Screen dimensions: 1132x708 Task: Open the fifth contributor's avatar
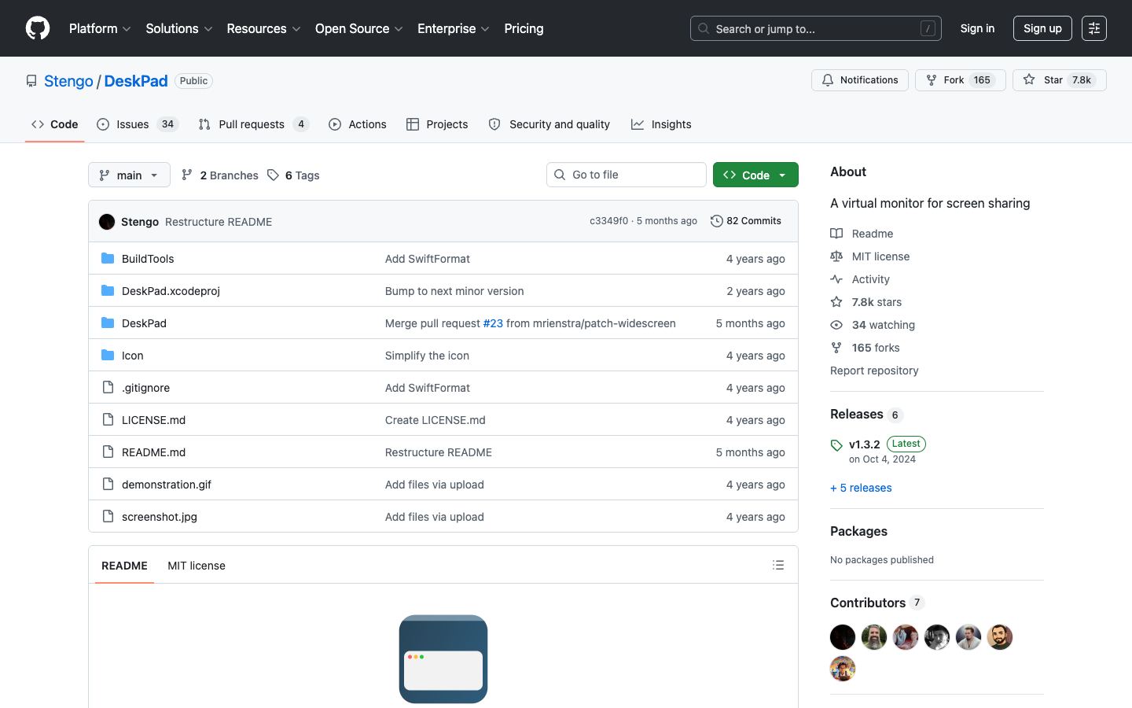(x=968, y=637)
